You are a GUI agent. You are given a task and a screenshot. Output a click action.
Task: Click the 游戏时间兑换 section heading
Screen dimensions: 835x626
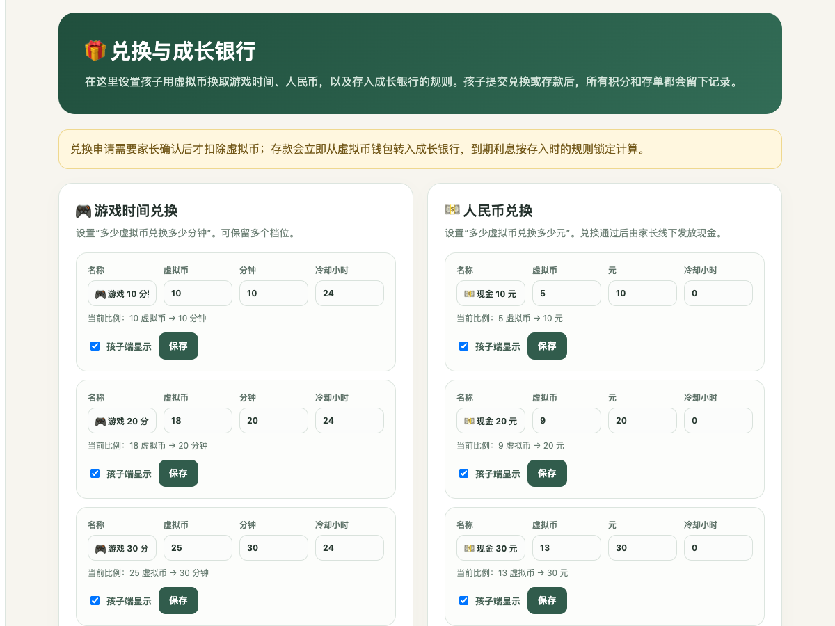(x=136, y=211)
